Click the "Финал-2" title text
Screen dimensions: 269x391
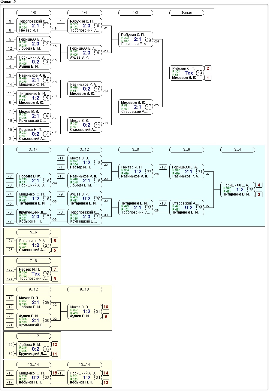(8, 2)
